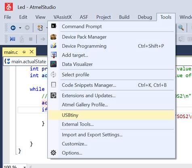Open the File menu
Screen dimensions: 192x168
pos(8,17)
